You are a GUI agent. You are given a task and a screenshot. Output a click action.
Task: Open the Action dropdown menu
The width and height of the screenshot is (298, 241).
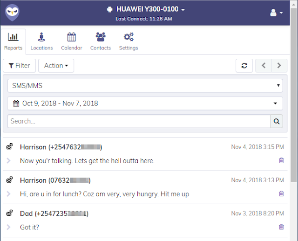coord(56,66)
